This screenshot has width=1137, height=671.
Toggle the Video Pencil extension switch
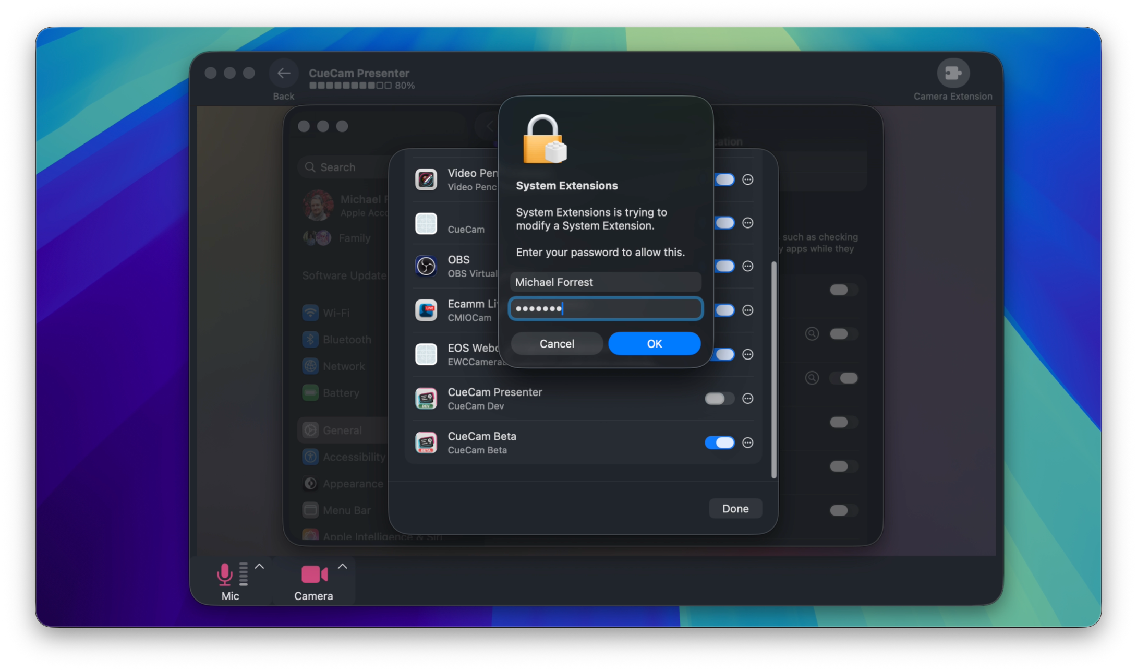tap(724, 179)
